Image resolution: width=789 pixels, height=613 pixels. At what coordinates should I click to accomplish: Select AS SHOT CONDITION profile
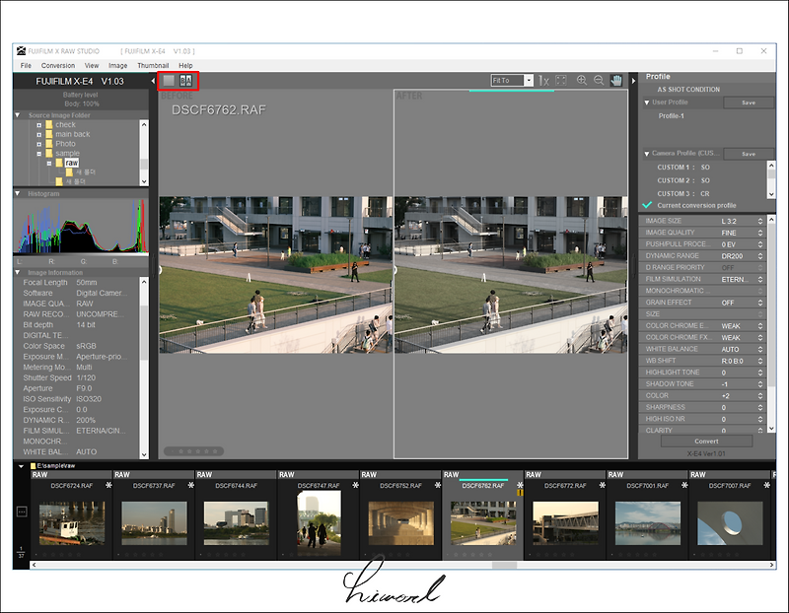pyautogui.click(x=688, y=90)
